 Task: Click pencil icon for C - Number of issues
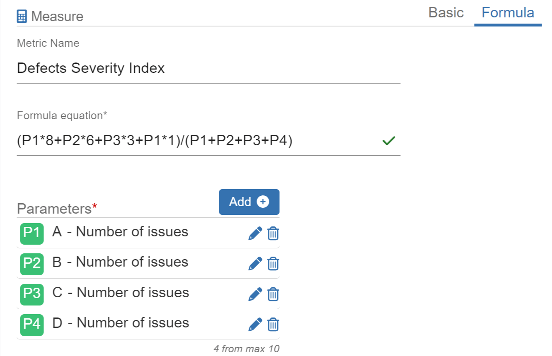coord(255,294)
